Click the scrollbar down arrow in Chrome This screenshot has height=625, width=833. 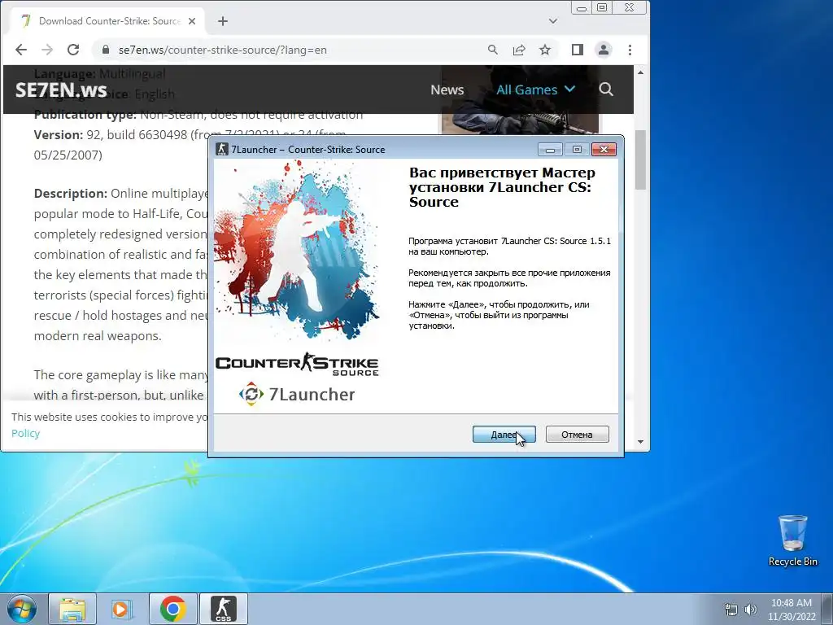pyautogui.click(x=641, y=442)
